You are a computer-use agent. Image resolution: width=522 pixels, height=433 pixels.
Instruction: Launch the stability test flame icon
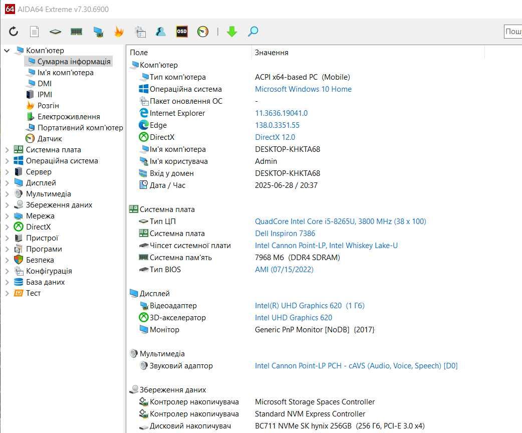click(119, 32)
